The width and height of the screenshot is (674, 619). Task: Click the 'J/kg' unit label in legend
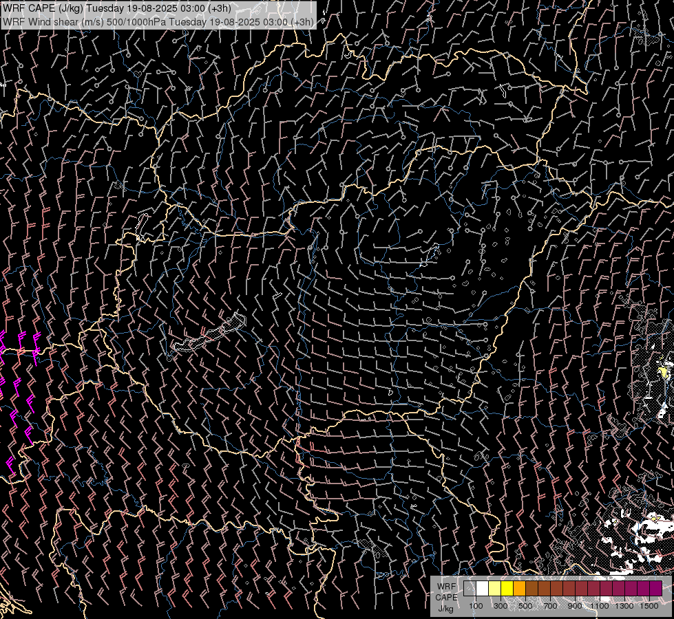(x=445, y=609)
